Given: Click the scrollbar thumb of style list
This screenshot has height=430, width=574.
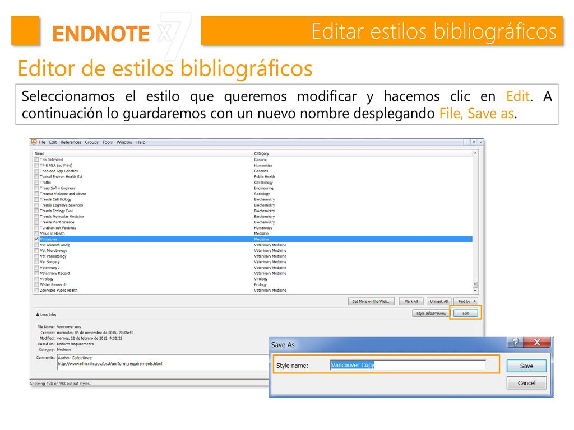Looking at the screenshot, I should click(475, 284).
